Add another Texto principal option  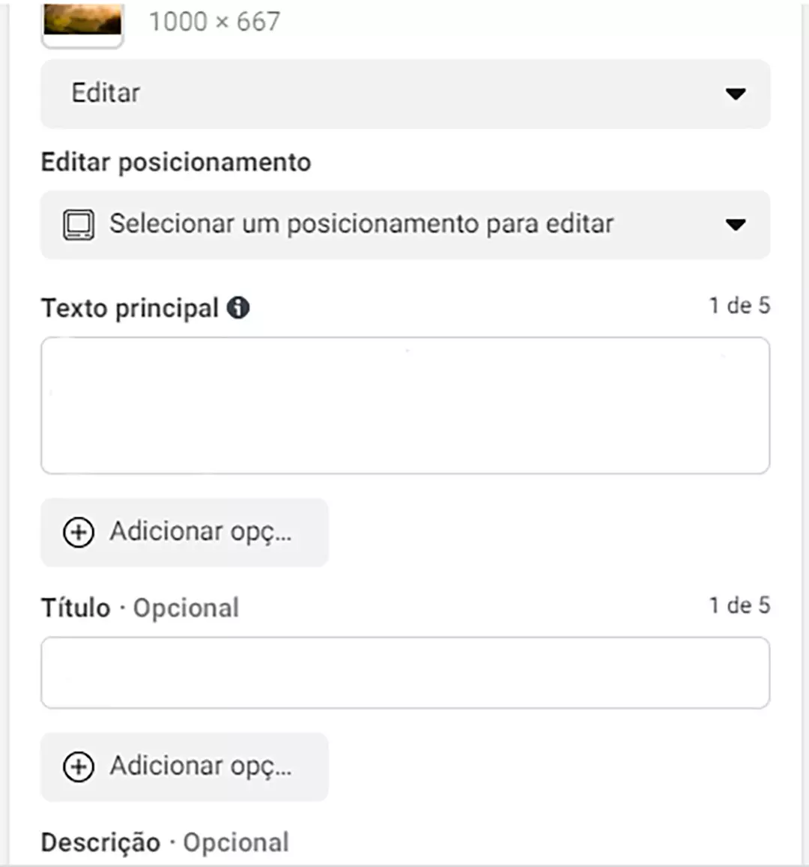pyautogui.click(x=184, y=533)
